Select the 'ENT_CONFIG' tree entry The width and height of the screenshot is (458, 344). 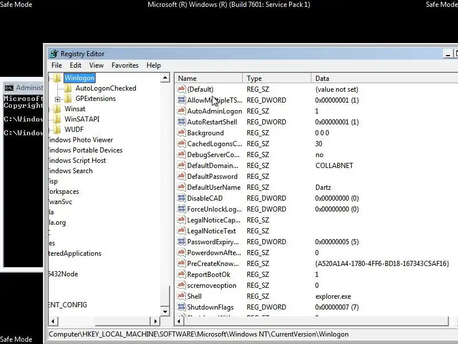tap(68, 305)
